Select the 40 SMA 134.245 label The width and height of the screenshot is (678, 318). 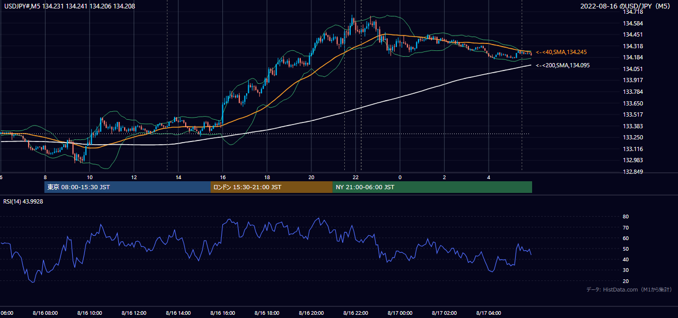click(561, 52)
